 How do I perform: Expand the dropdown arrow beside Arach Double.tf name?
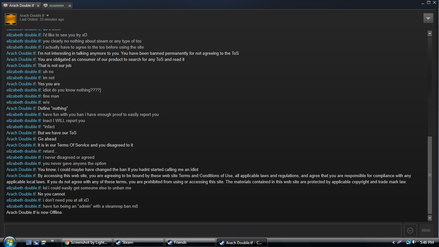click(x=48, y=15)
